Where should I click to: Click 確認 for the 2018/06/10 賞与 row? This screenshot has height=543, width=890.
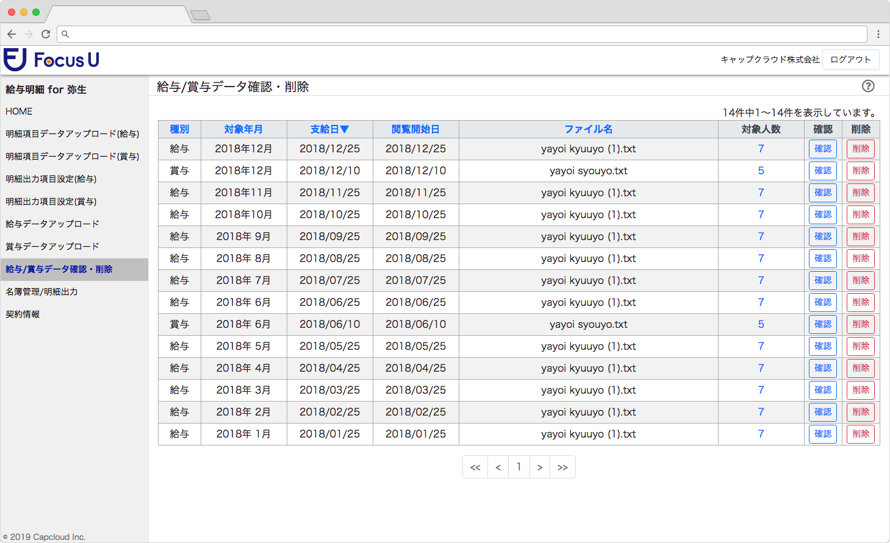tap(823, 324)
